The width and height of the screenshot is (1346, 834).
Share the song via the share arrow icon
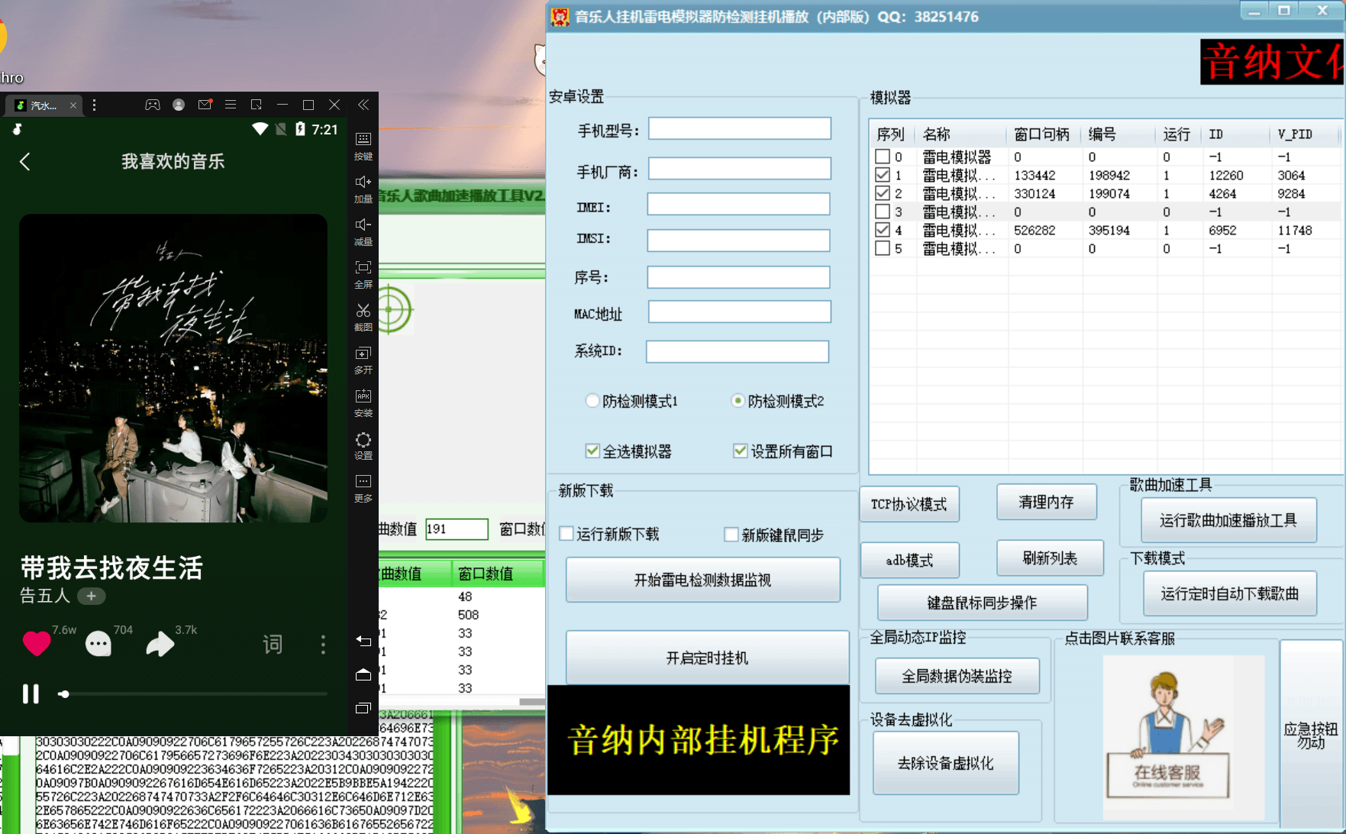point(160,643)
